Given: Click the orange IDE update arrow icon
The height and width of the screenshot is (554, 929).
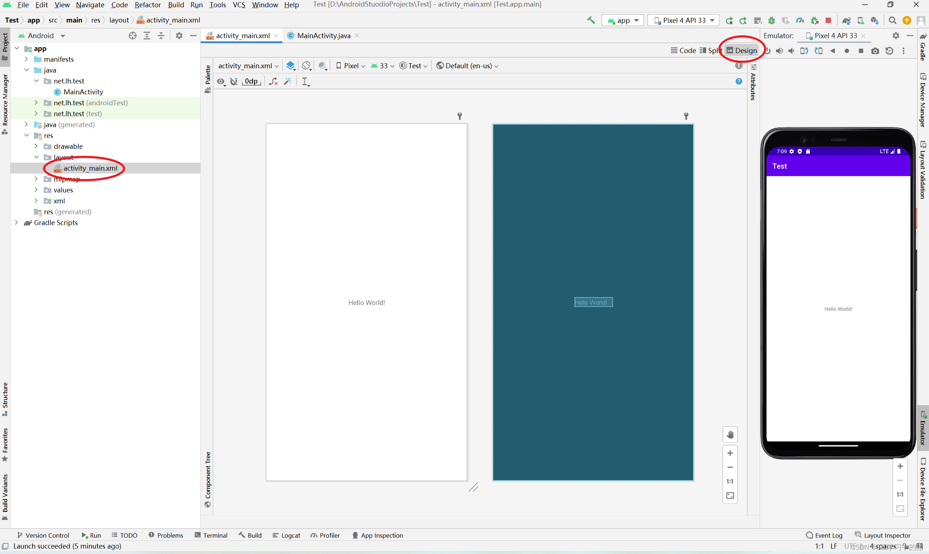Looking at the screenshot, I should point(906,21).
